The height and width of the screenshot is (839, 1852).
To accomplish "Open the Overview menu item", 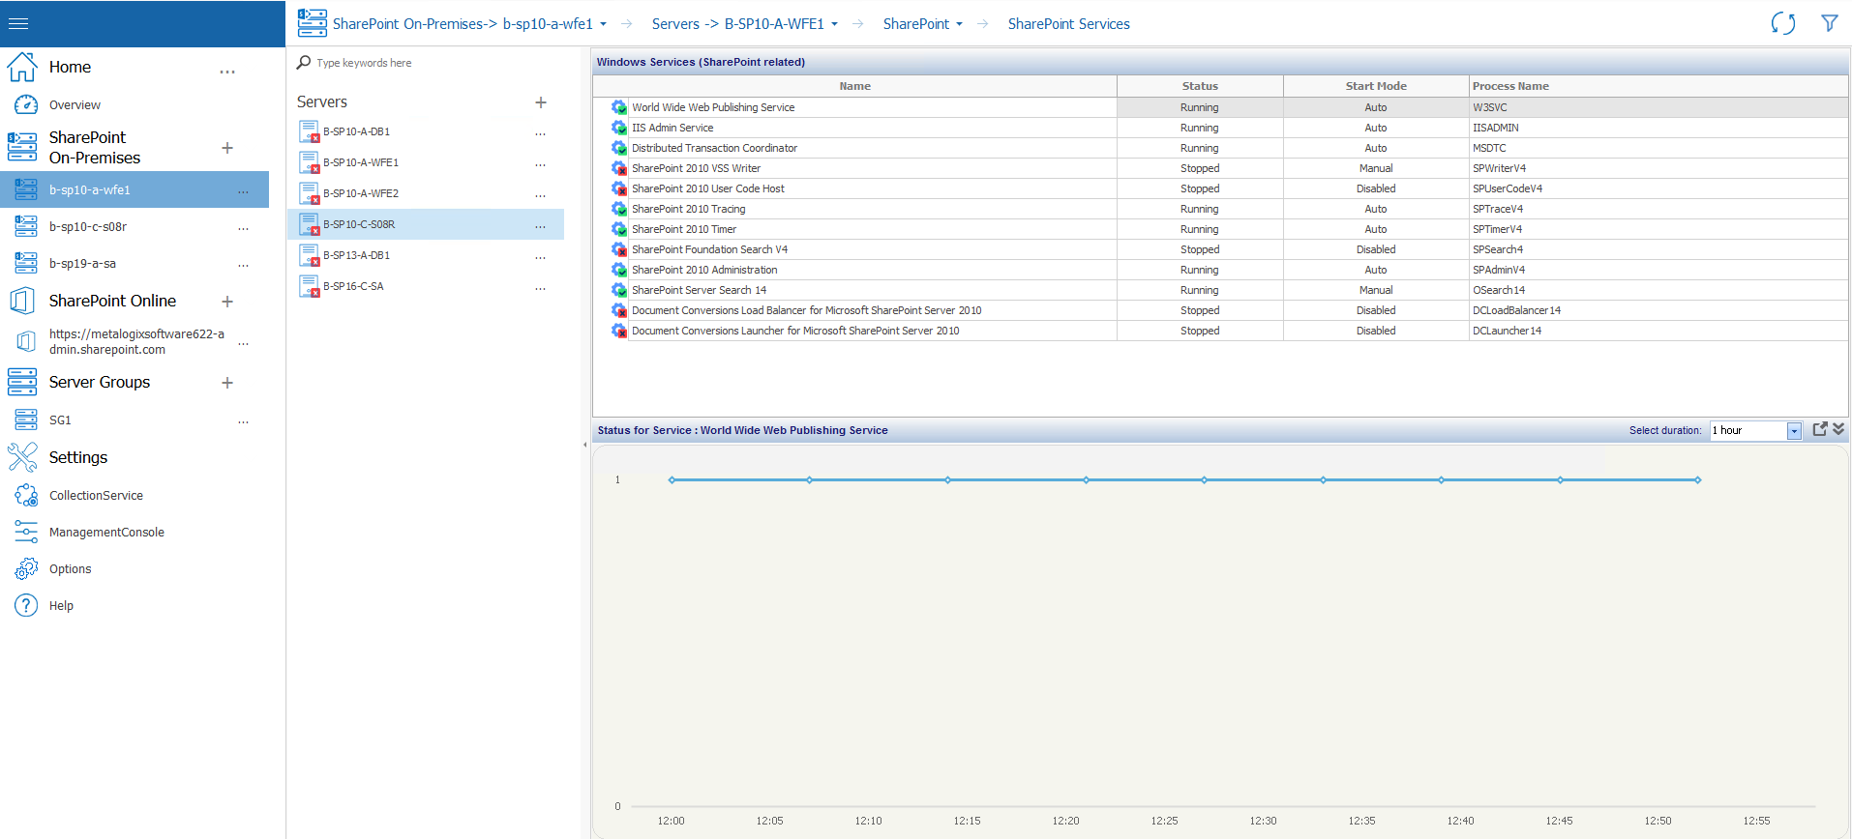I will pyautogui.click(x=75, y=105).
